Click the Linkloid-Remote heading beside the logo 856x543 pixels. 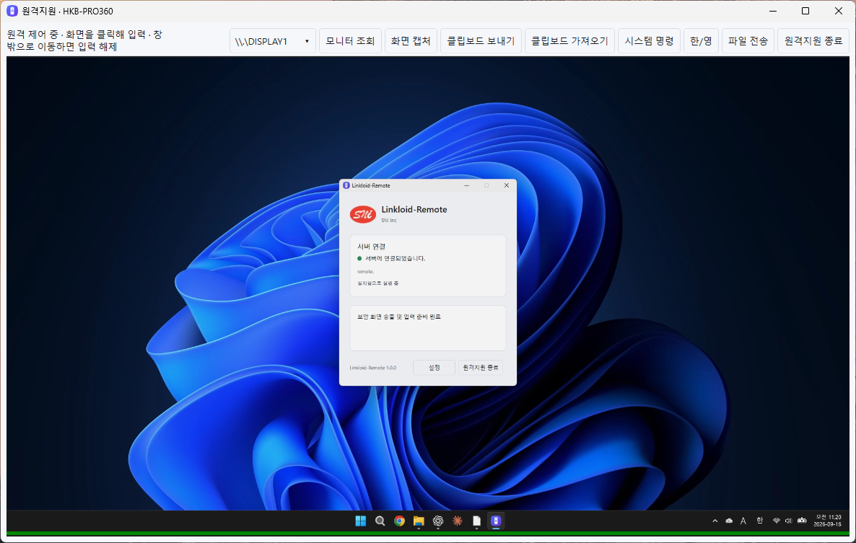(414, 209)
